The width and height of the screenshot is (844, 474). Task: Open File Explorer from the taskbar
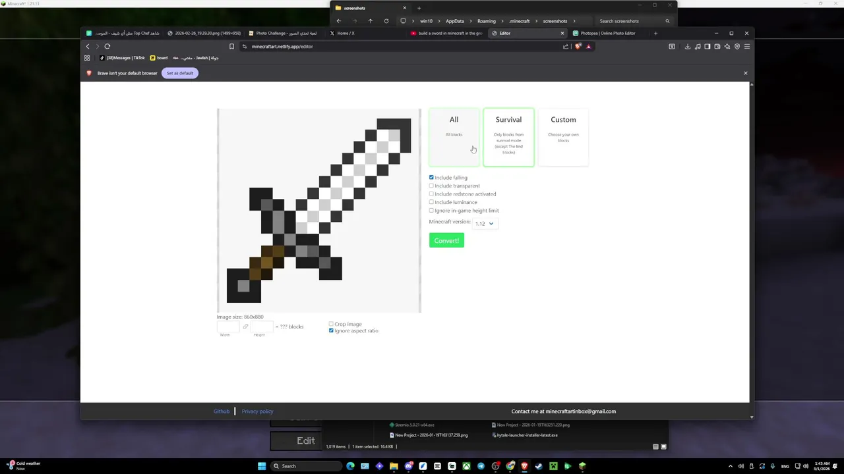[x=394, y=466]
